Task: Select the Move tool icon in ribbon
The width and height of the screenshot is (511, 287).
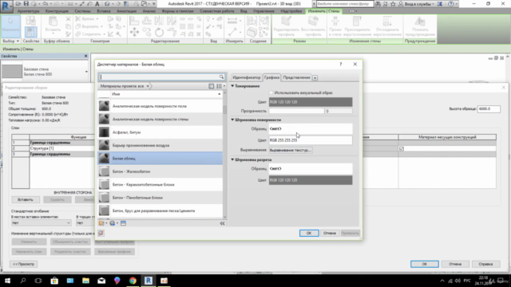Action: point(134,32)
